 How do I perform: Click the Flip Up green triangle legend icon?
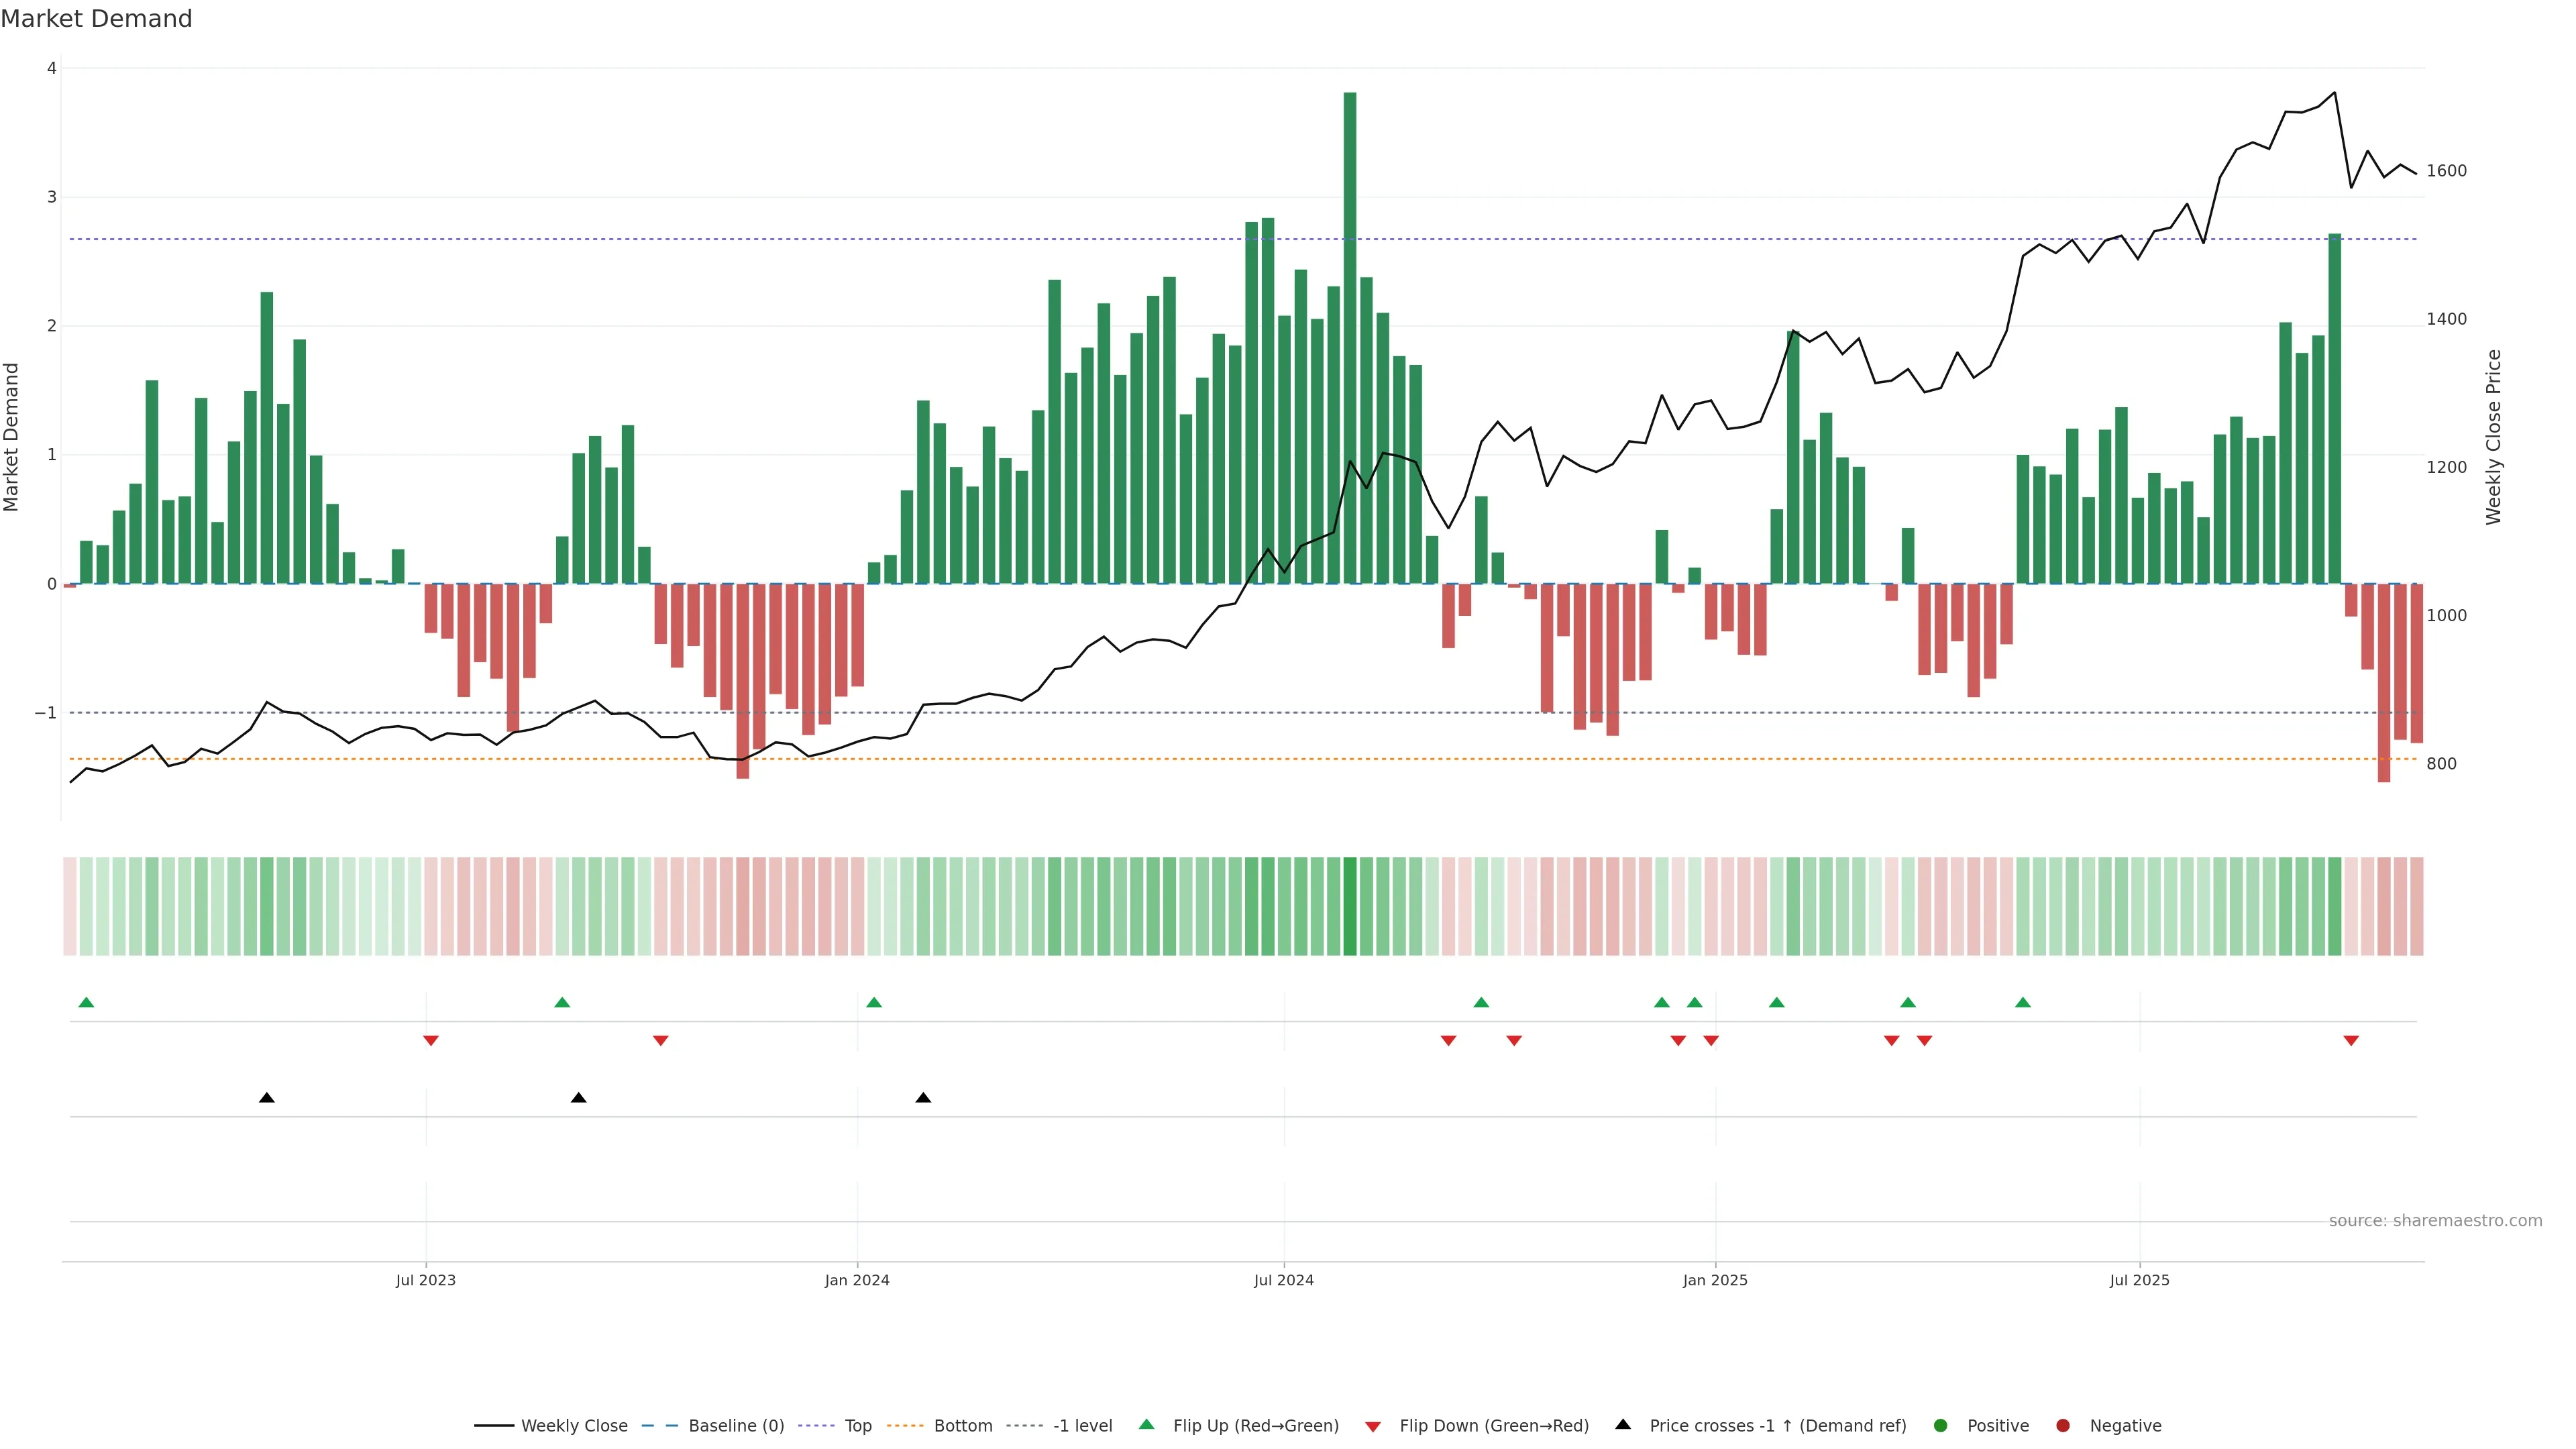pos(1146,1424)
